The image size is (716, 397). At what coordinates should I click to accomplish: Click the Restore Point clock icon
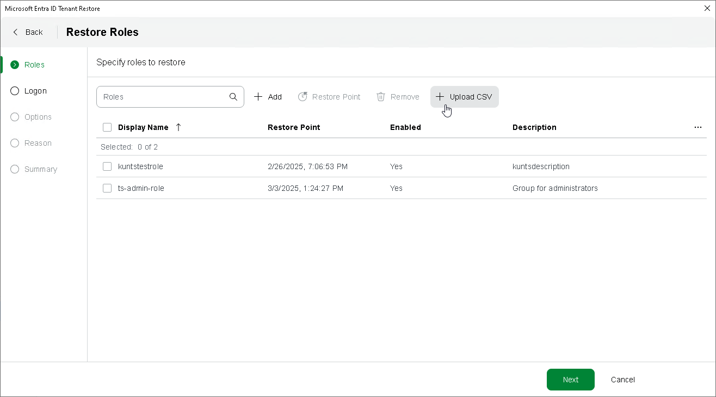tap(303, 97)
